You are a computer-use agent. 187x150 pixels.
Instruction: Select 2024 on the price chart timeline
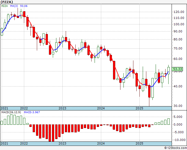(x=101, y=108)
